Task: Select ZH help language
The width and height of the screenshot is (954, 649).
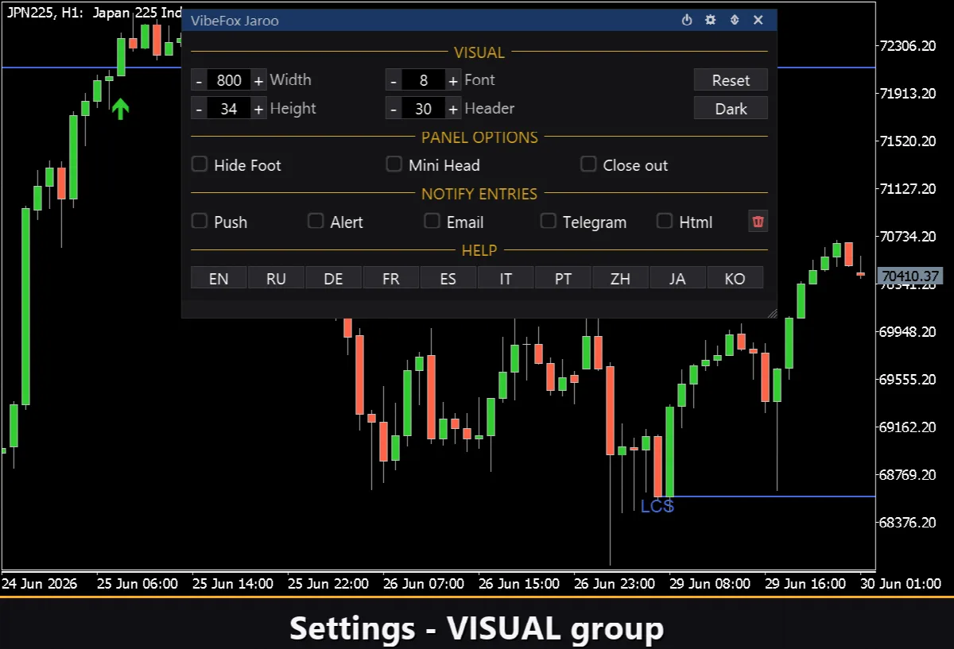Action: click(620, 278)
